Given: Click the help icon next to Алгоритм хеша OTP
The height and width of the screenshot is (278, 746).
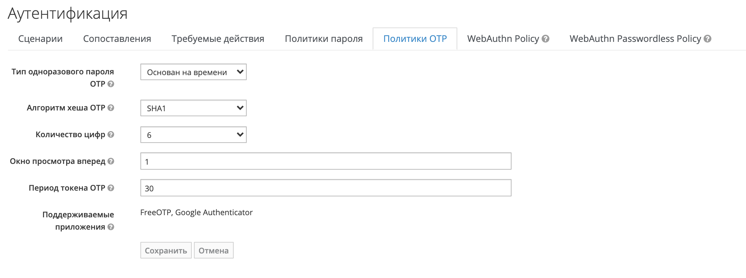Looking at the screenshot, I should tap(112, 108).
